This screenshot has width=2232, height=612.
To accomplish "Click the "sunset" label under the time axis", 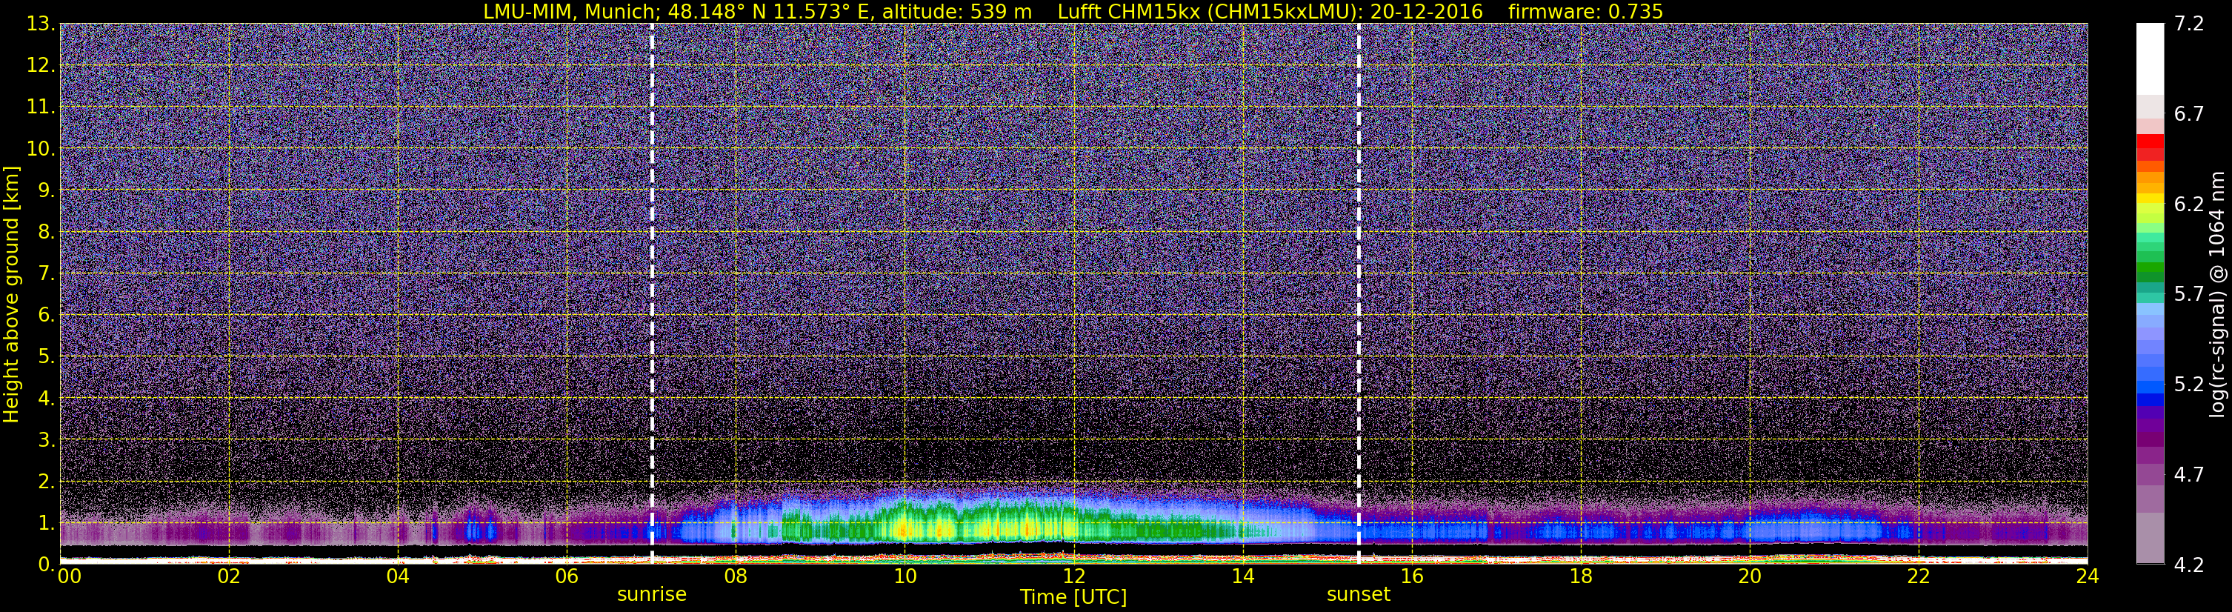I will coord(1359,595).
